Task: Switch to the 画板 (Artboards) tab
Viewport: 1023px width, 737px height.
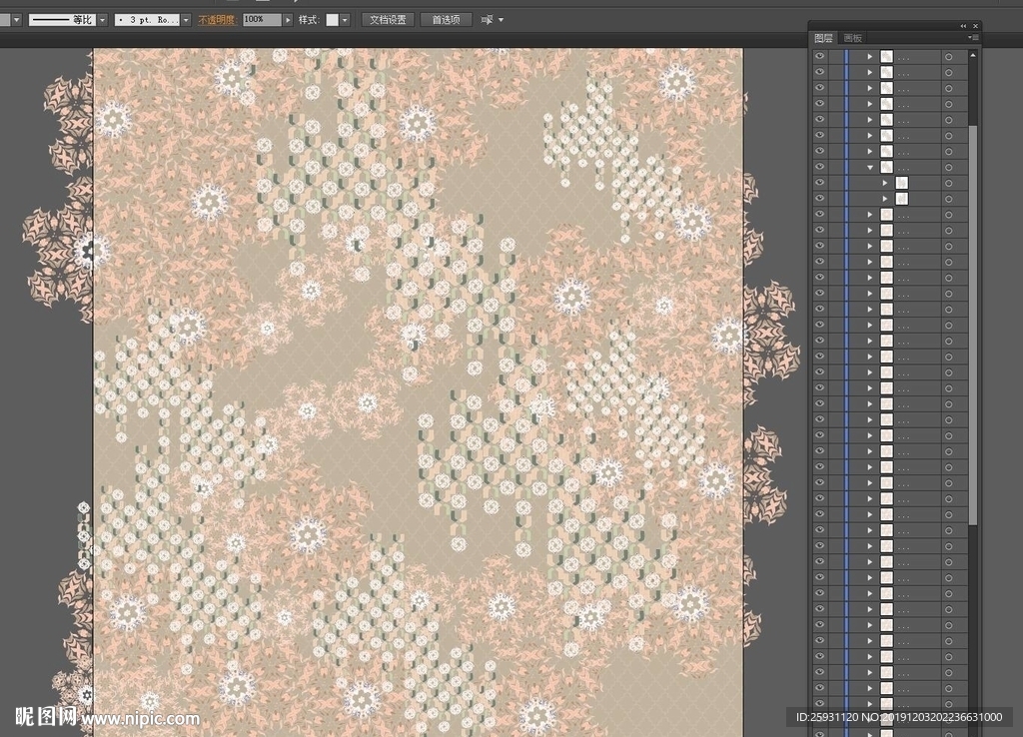Action: click(x=852, y=38)
